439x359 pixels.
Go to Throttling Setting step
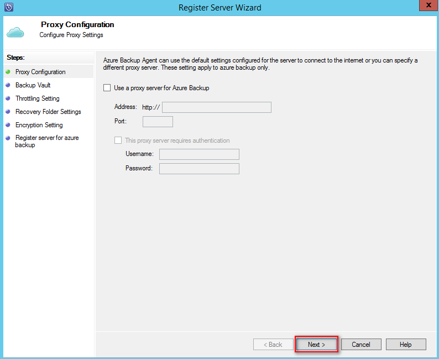38,98
